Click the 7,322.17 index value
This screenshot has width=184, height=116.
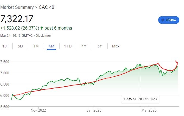(17, 19)
